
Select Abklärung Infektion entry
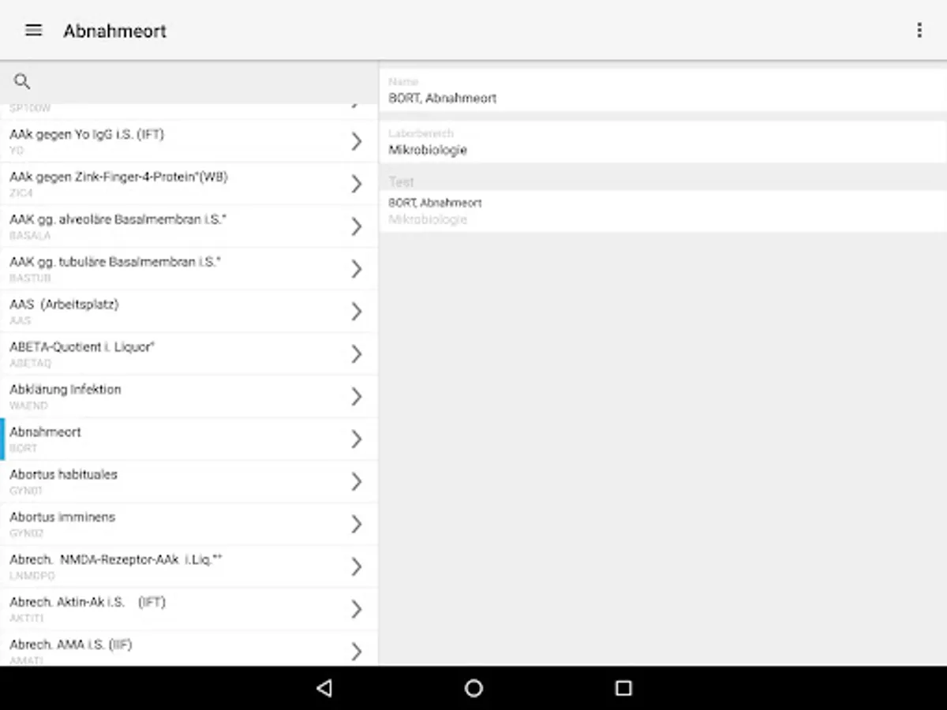pyautogui.click(x=189, y=397)
